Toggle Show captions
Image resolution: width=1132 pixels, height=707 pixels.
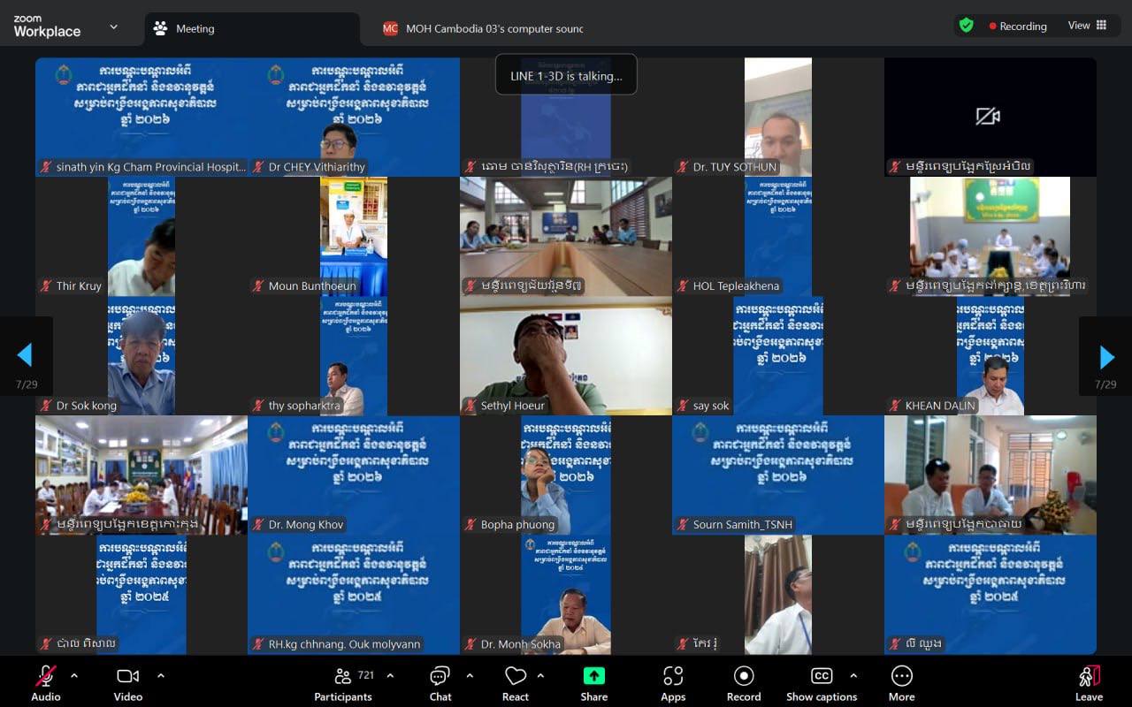click(822, 677)
